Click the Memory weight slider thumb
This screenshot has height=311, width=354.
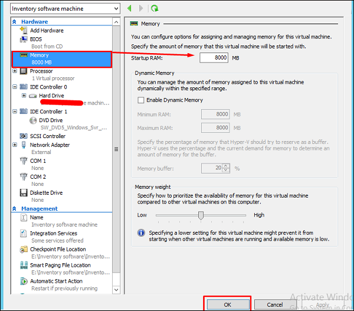201,215
